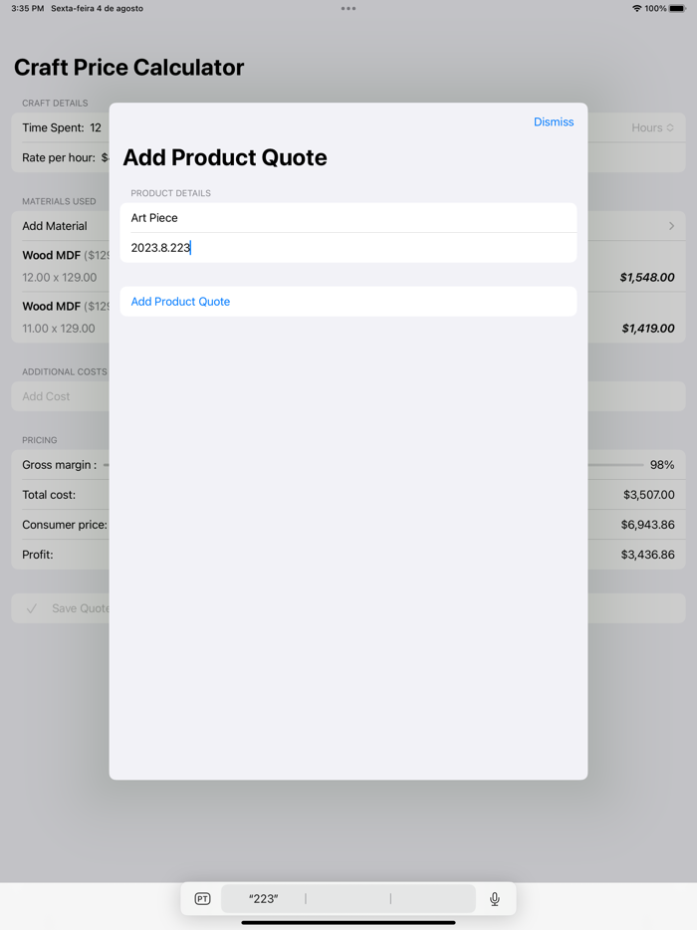Open the Hours unit selector
The height and width of the screenshot is (930, 697).
tap(651, 127)
